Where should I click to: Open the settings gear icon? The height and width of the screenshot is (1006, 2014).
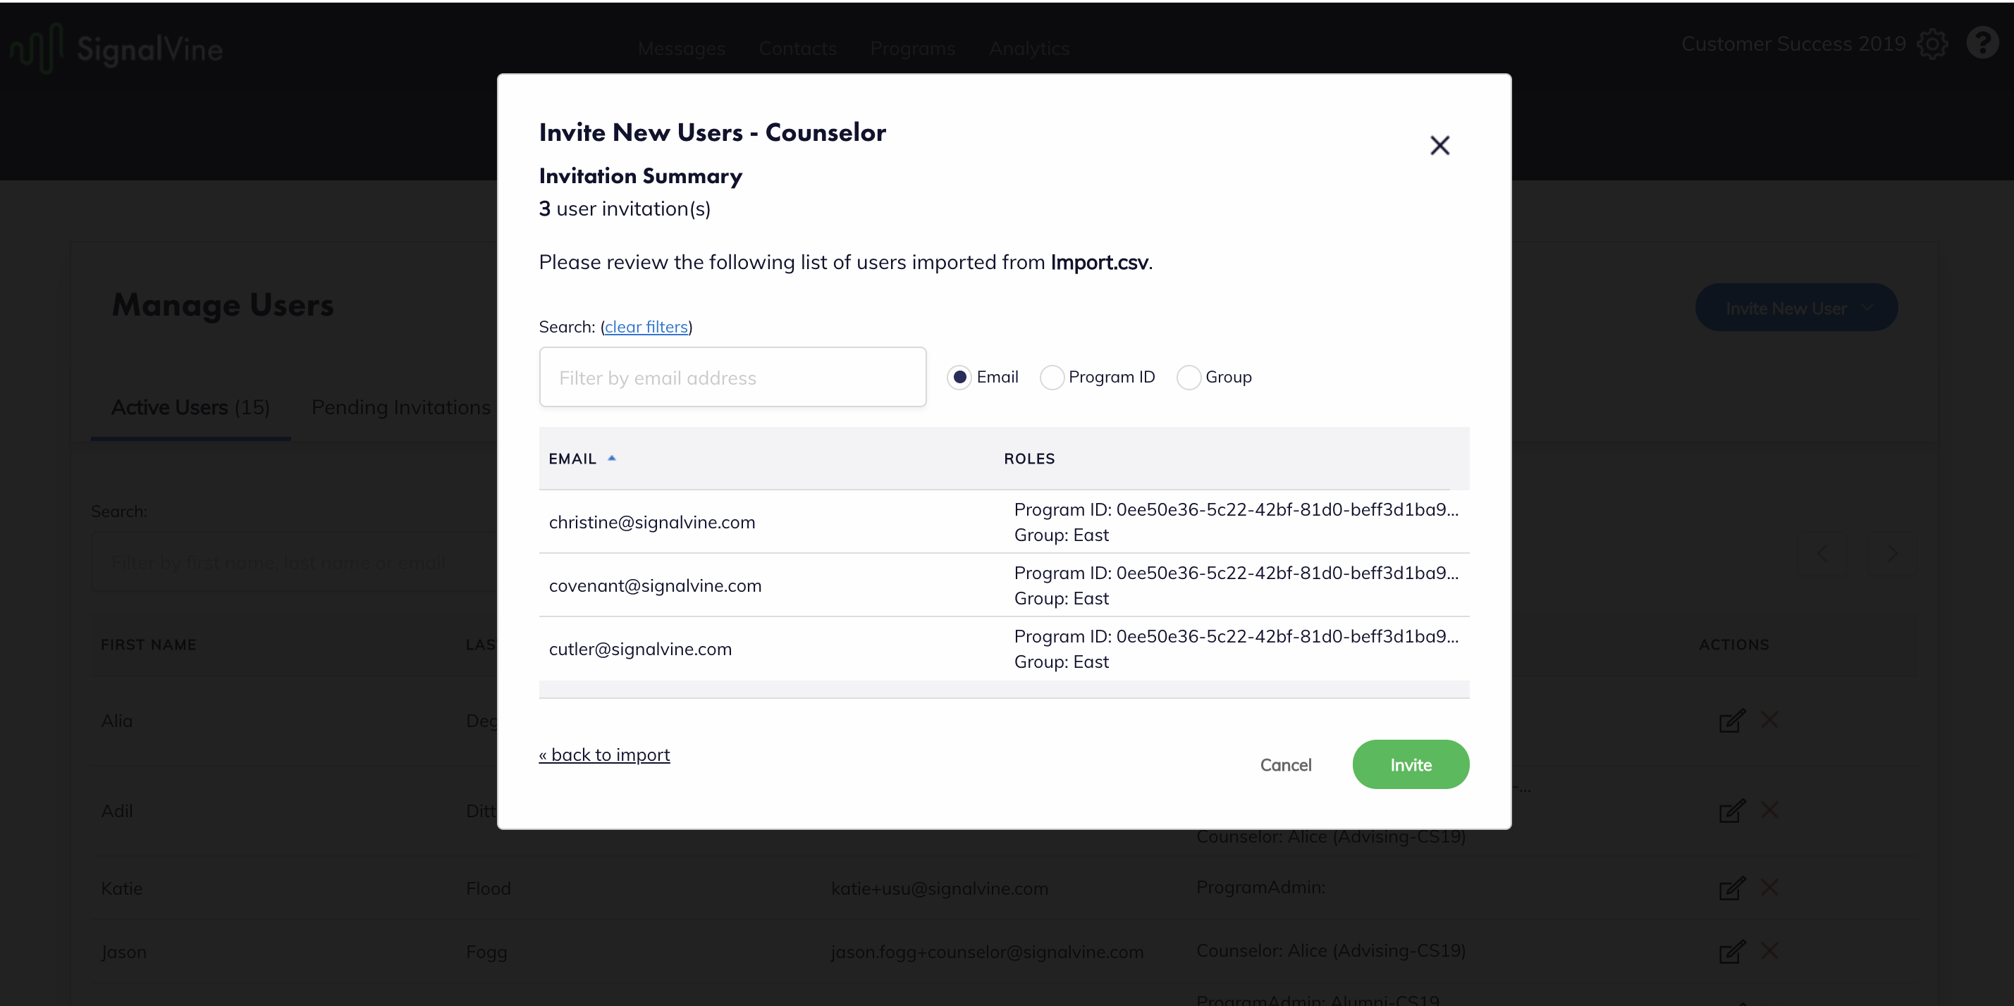1932,44
